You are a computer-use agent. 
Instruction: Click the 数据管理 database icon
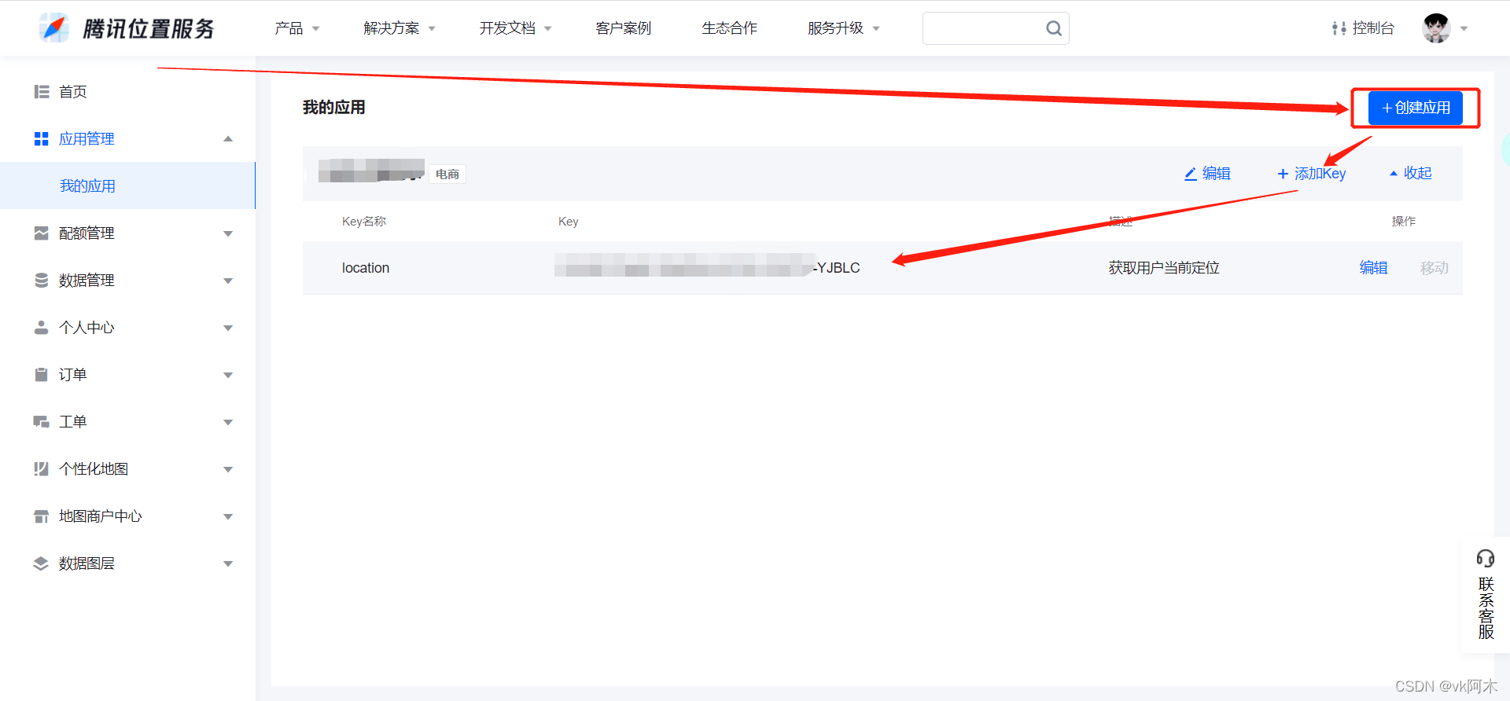(42, 281)
